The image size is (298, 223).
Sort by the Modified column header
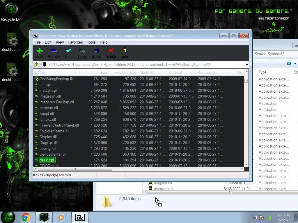(152, 72)
